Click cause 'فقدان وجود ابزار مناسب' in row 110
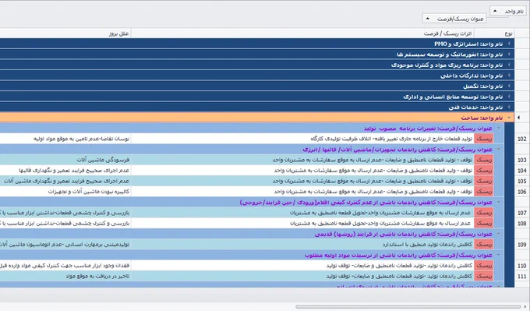Screen dimensions: 530x311 (x=65, y=265)
